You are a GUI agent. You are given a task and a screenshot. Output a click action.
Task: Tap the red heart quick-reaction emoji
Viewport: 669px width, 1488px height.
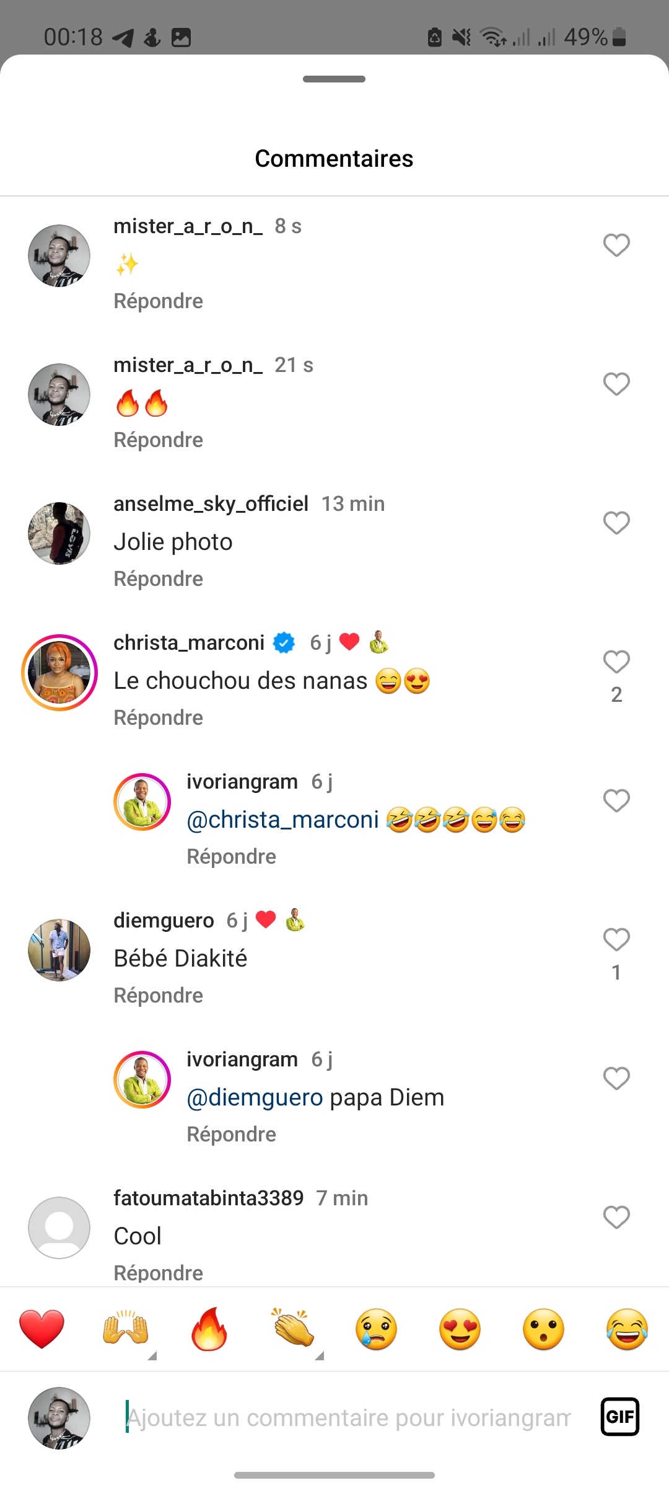pyautogui.click(x=42, y=1329)
